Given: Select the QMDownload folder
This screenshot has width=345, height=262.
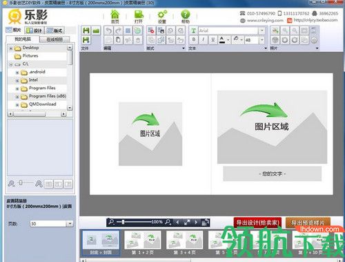Looking at the screenshot, I should [x=42, y=104].
